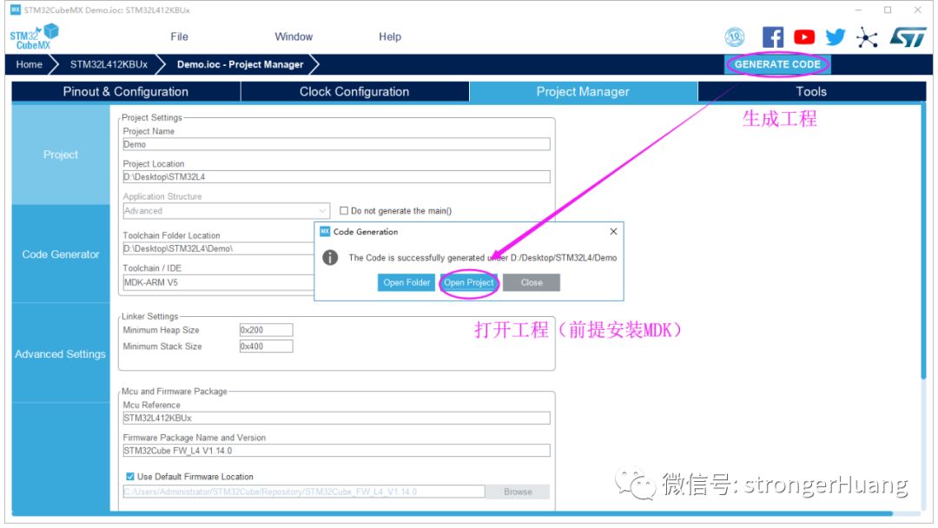Viewport: 938px width, 528px height.
Task: Click the Open Folder button
Action: click(x=406, y=283)
